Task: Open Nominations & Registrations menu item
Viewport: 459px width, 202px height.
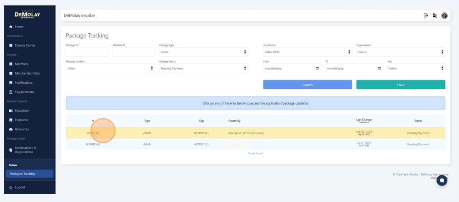Action: 26,150
